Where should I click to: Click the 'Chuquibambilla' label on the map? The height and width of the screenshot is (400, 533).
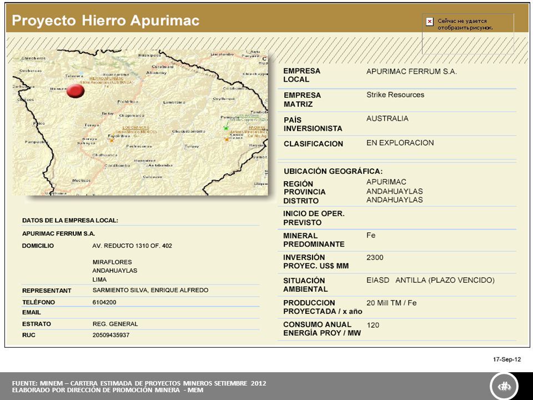[x=189, y=131]
